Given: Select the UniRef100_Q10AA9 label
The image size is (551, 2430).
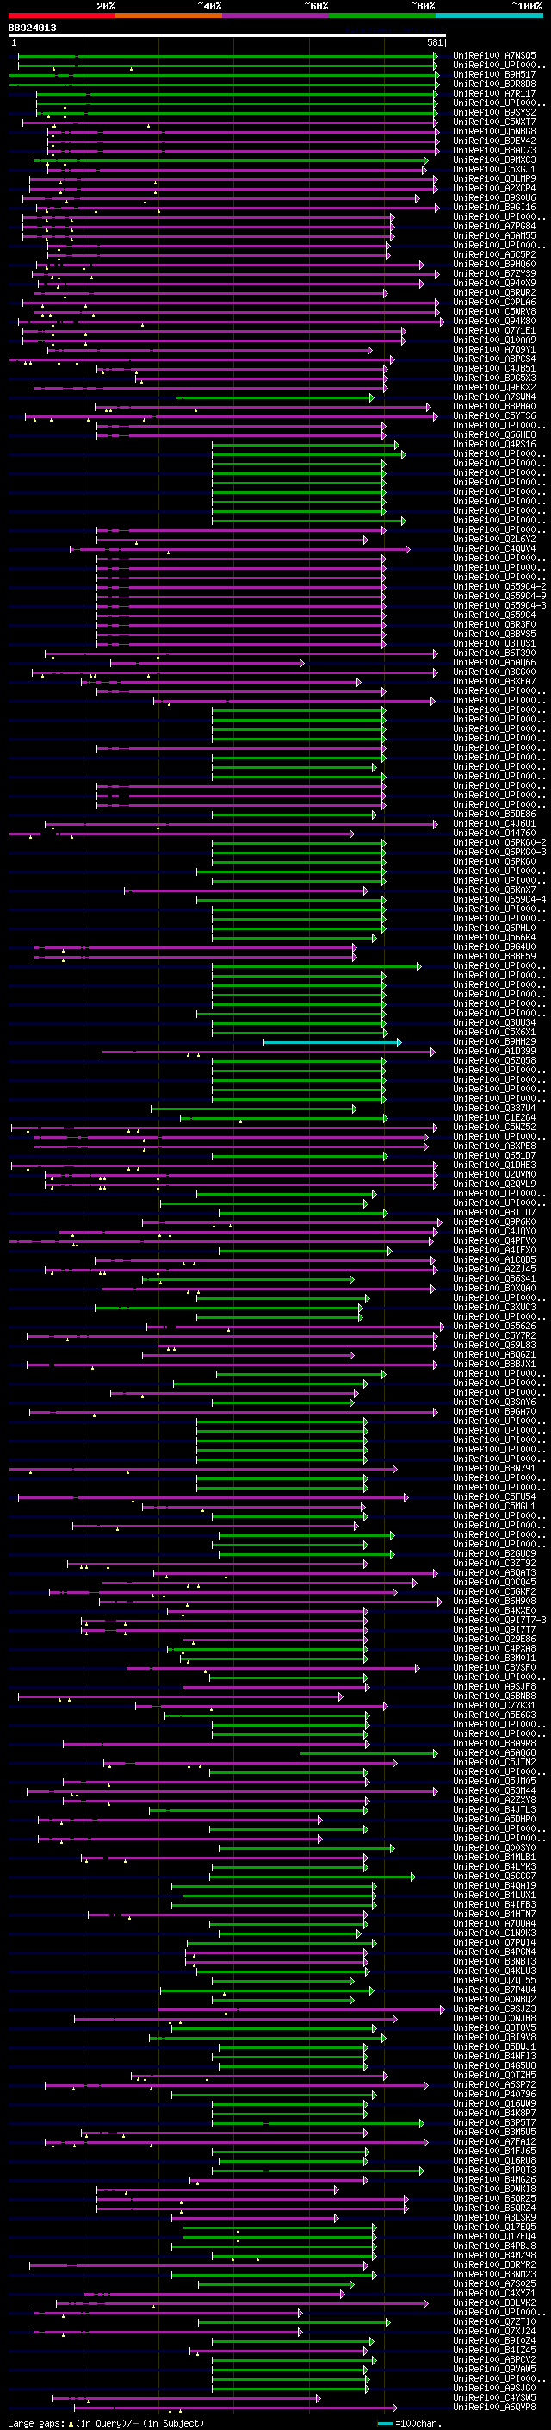Looking at the screenshot, I should coord(494,340).
